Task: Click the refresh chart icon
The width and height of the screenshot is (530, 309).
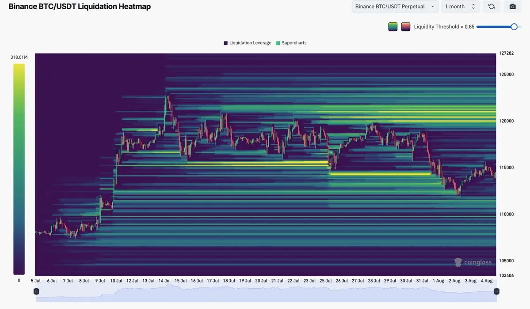Action: pyautogui.click(x=492, y=7)
